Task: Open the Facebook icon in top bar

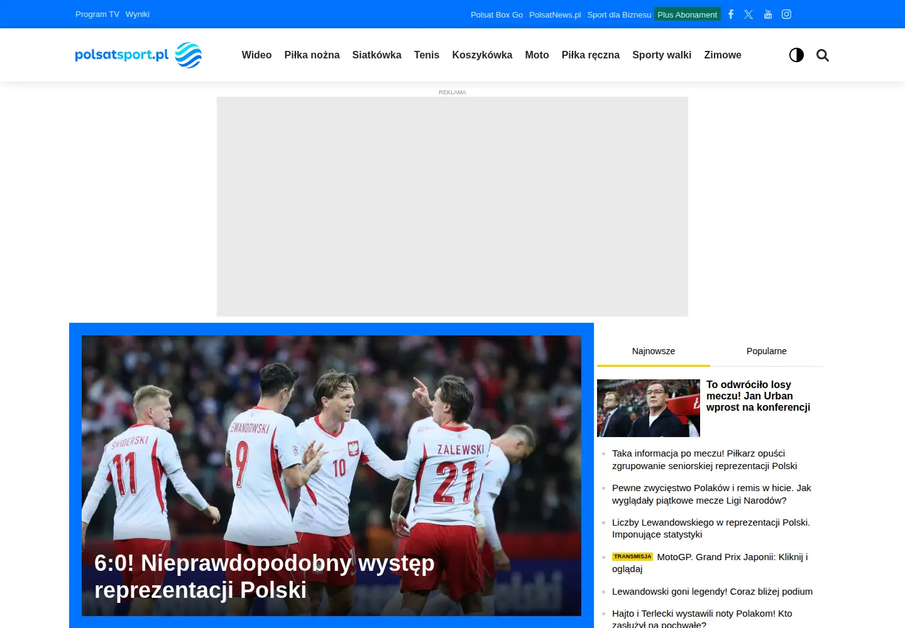Action: click(731, 14)
